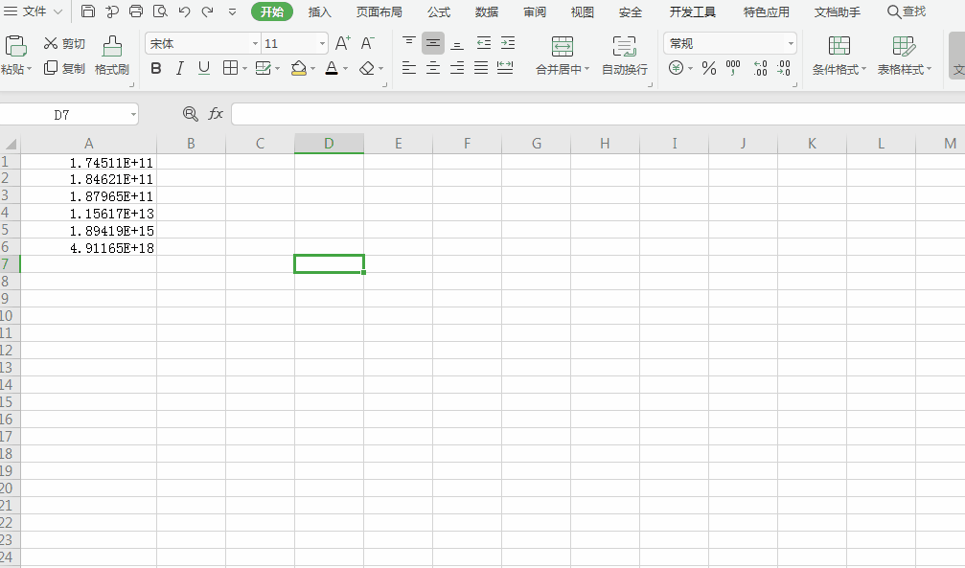Decrease decimal places
The width and height of the screenshot is (965, 568).
click(x=784, y=68)
